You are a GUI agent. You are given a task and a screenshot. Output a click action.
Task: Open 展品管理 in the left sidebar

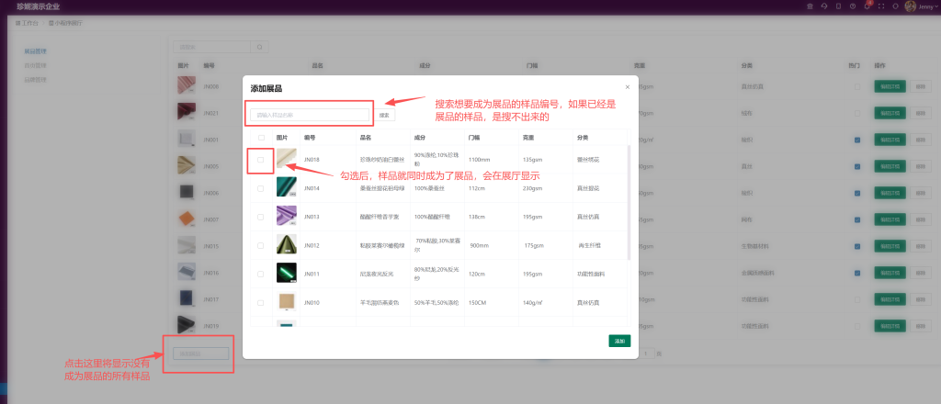(35, 53)
